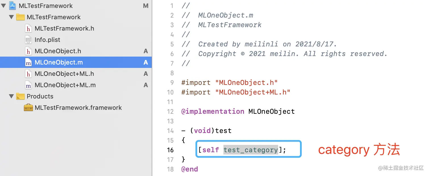Select the MLTestFramework group folder row
Image resolution: width=429 pixels, height=176 pixels.
click(x=76, y=17)
